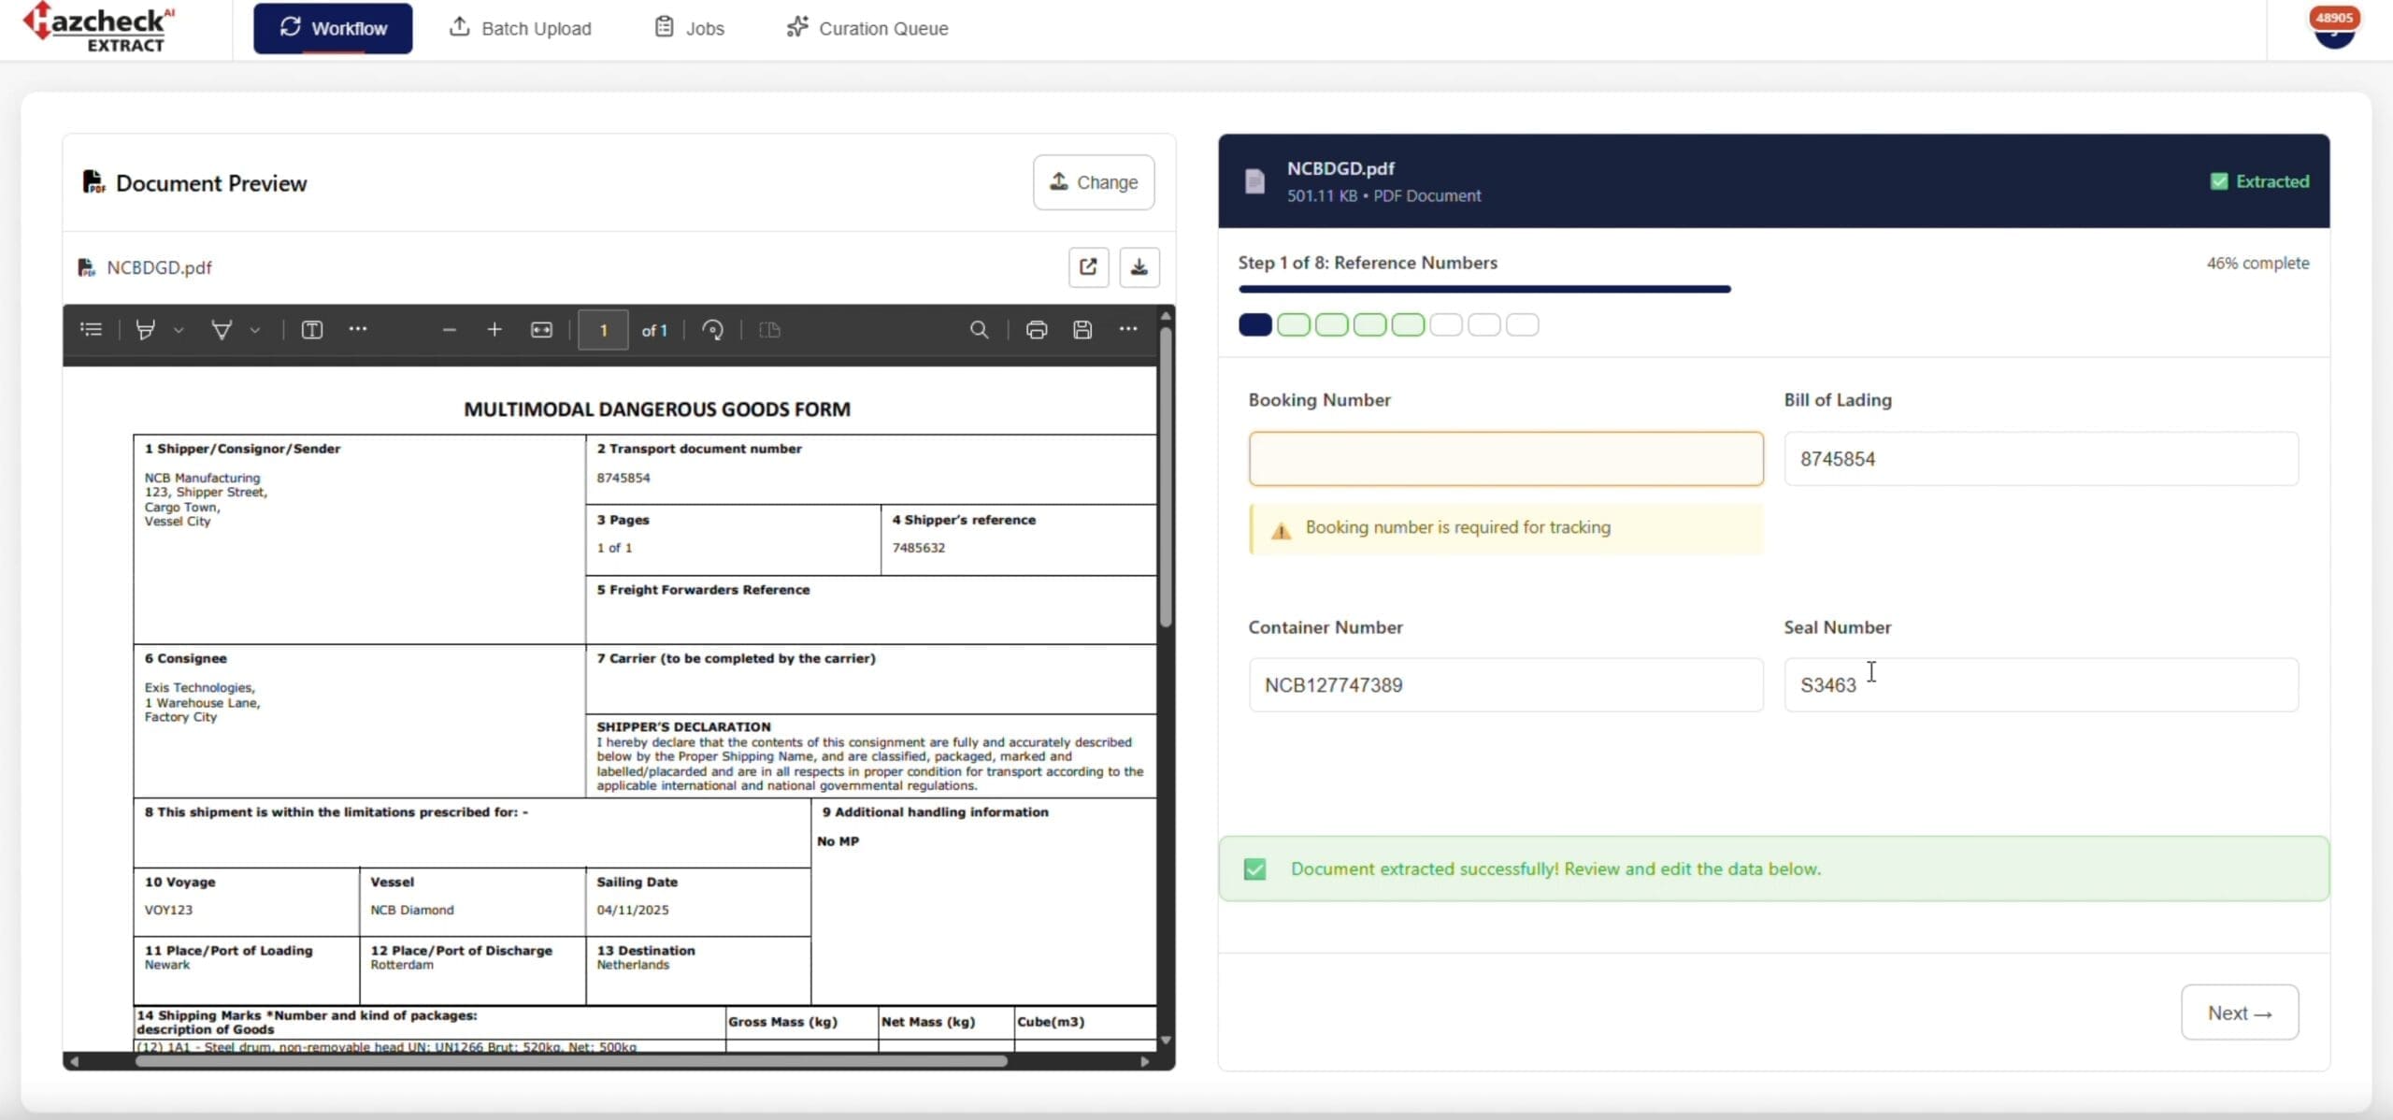Screen dimensions: 2393x1120
Task: Jump to the second step progress pill
Action: tap(1293, 324)
